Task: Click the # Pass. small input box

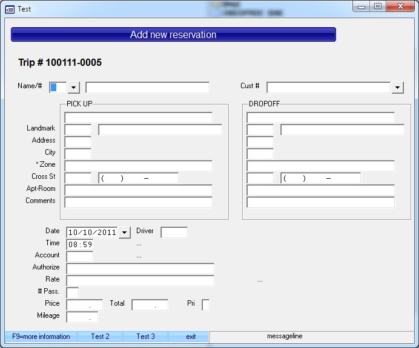Action: pyautogui.click(x=72, y=293)
